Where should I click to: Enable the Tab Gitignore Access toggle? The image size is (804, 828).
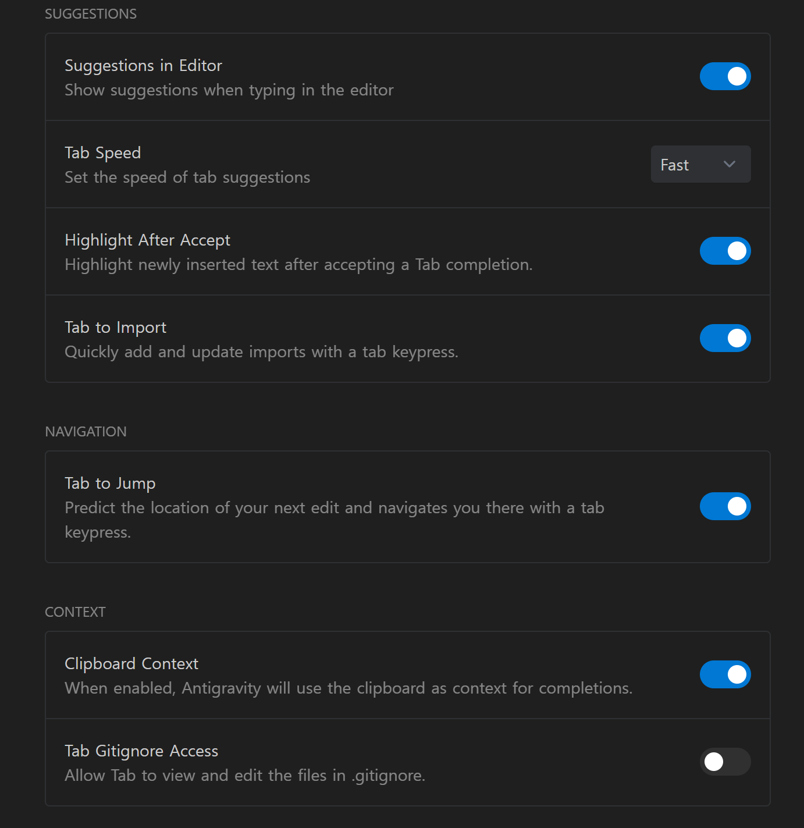[725, 762]
